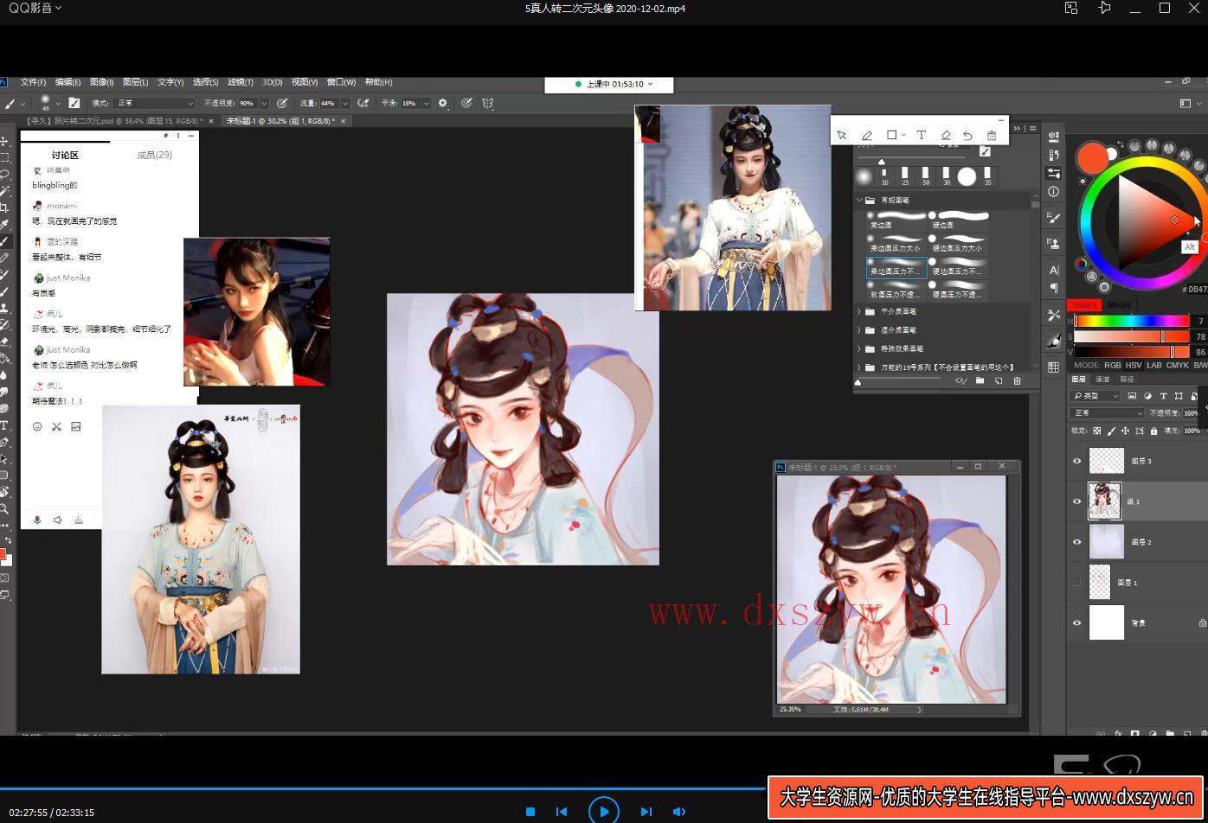Click the microphone icon in chat panel
1208x823 pixels.
coord(37,520)
